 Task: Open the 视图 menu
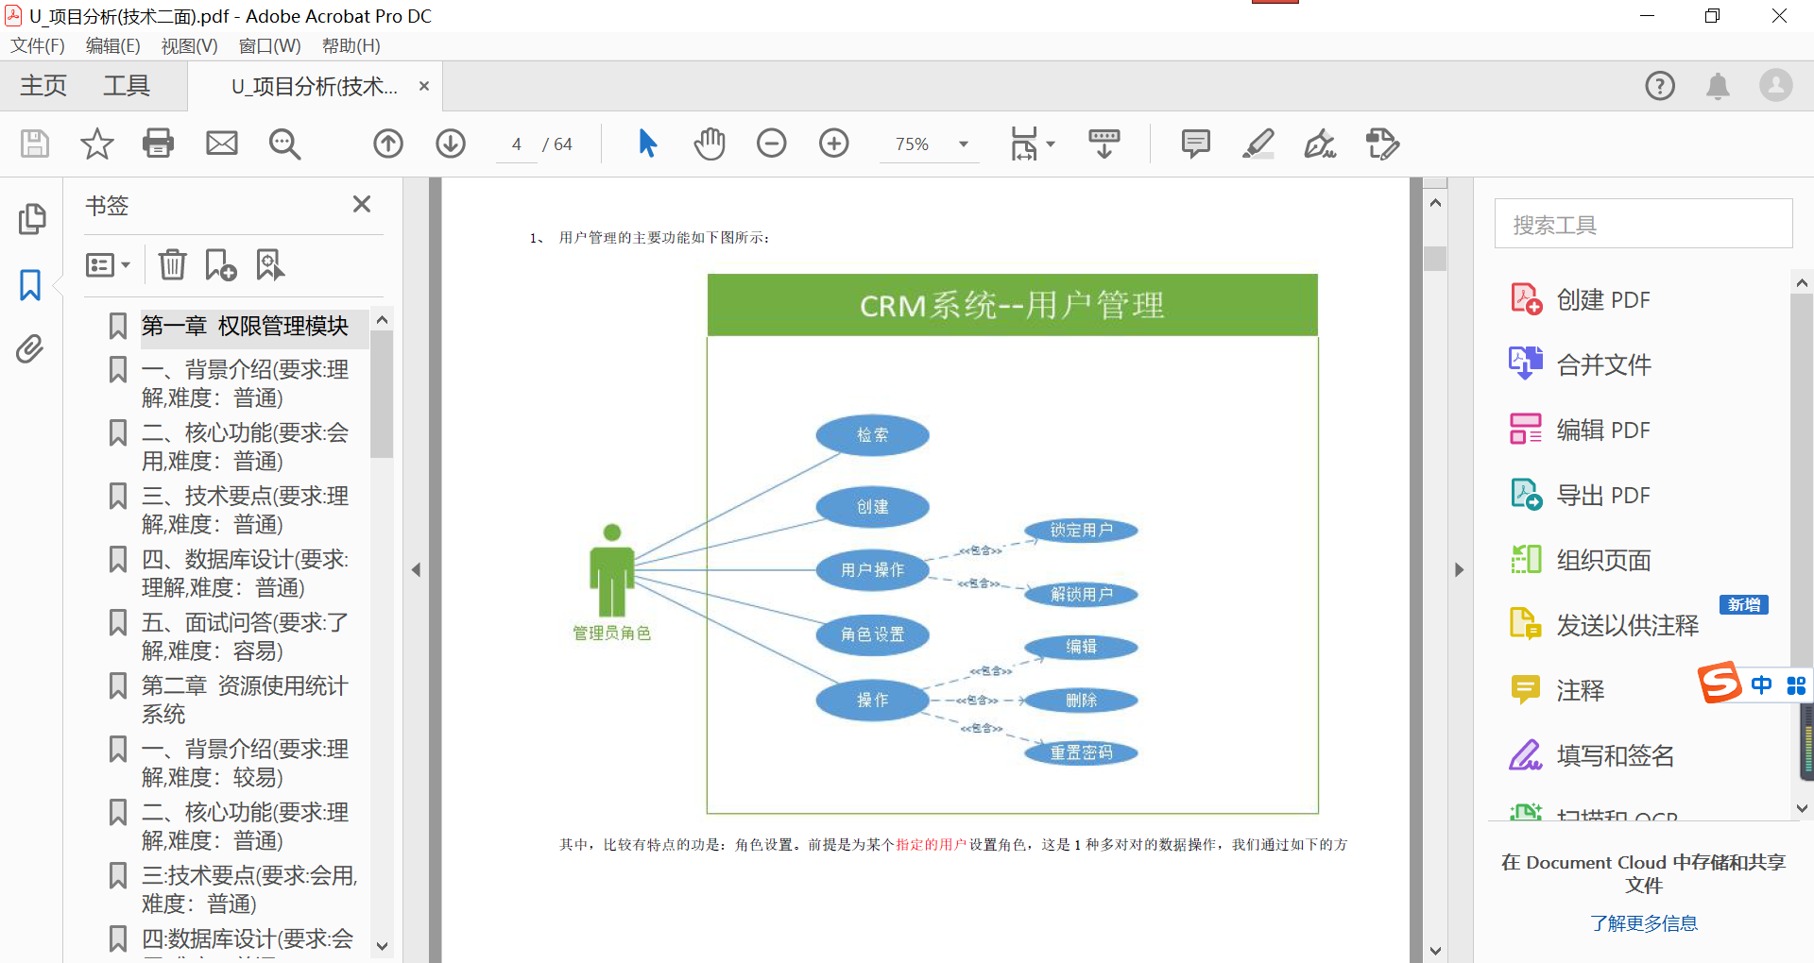(188, 45)
